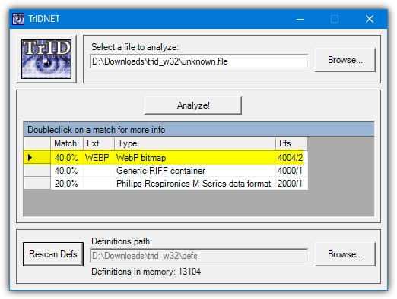Click the Rescan Defs button

[53, 254]
